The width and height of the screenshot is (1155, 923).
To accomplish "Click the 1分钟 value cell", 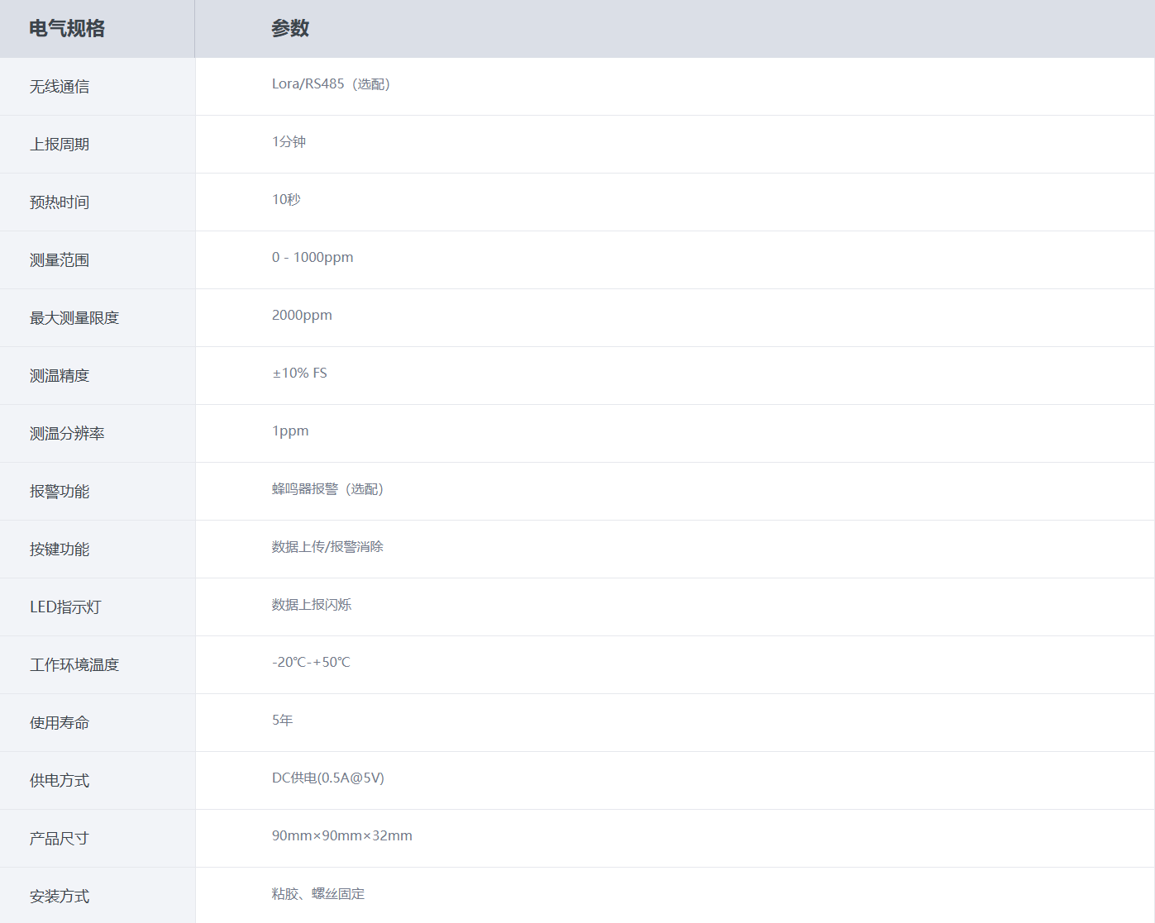I will [289, 142].
